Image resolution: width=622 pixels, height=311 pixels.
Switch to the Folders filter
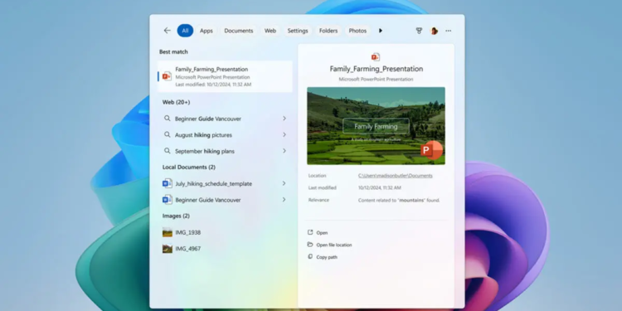point(328,31)
